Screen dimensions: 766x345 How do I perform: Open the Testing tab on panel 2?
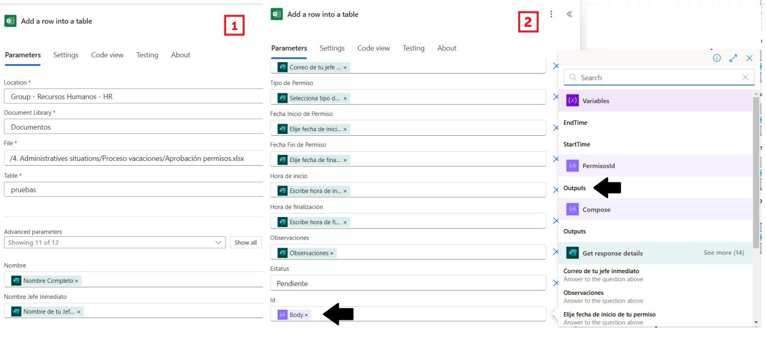413,48
